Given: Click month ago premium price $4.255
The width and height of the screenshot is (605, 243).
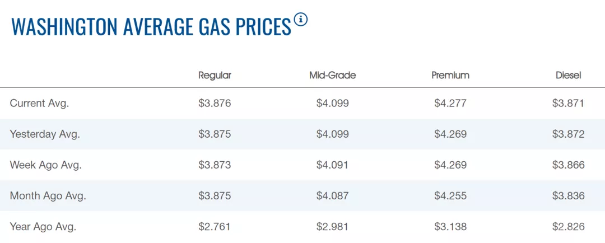Looking at the screenshot, I should click(x=450, y=196).
